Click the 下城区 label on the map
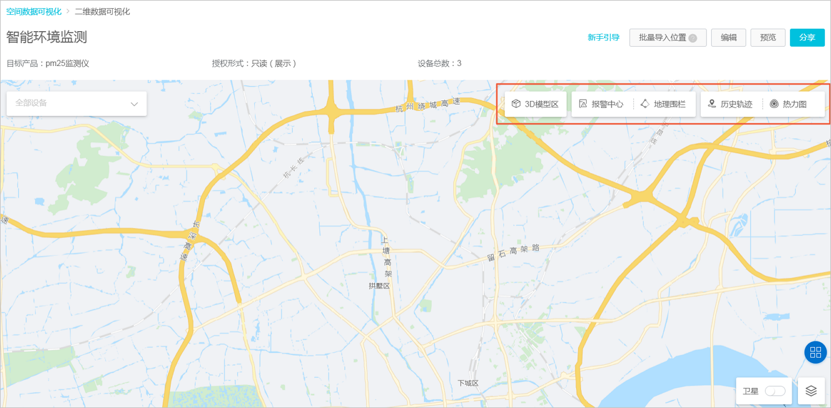 (x=468, y=383)
